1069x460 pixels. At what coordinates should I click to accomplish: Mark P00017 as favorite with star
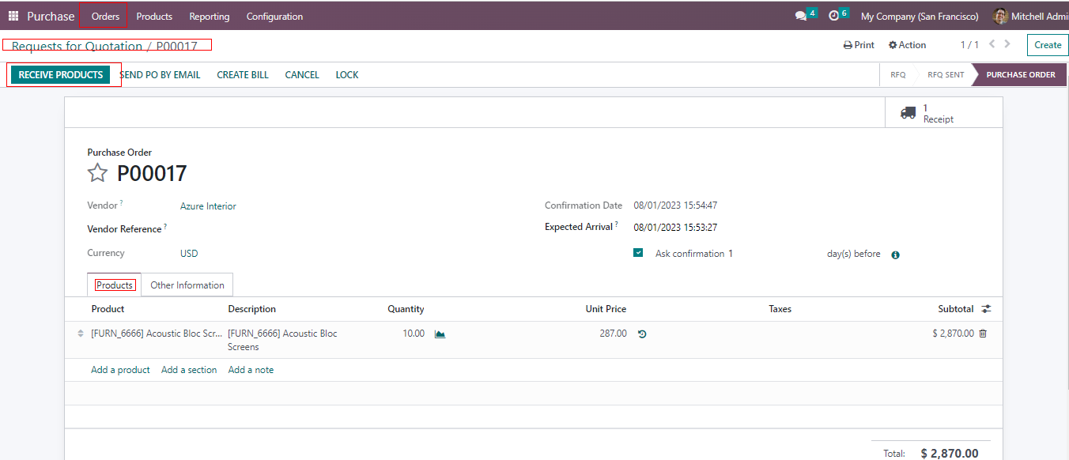tap(97, 173)
